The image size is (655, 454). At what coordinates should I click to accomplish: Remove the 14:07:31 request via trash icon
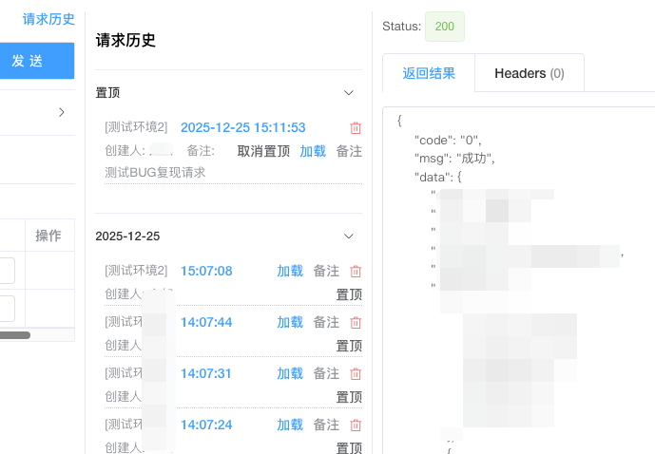pyautogui.click(x=356, y=373)
